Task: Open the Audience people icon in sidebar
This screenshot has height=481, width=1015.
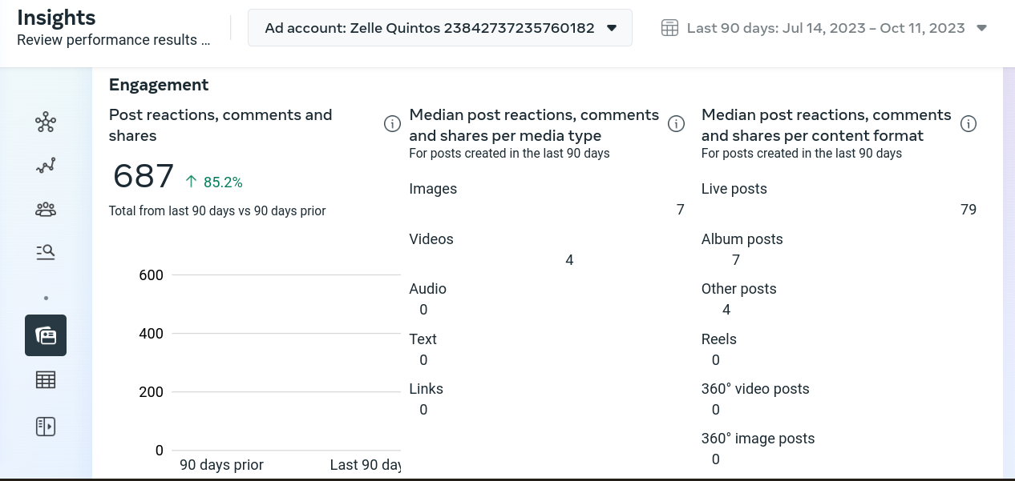Action: (46, 210)
